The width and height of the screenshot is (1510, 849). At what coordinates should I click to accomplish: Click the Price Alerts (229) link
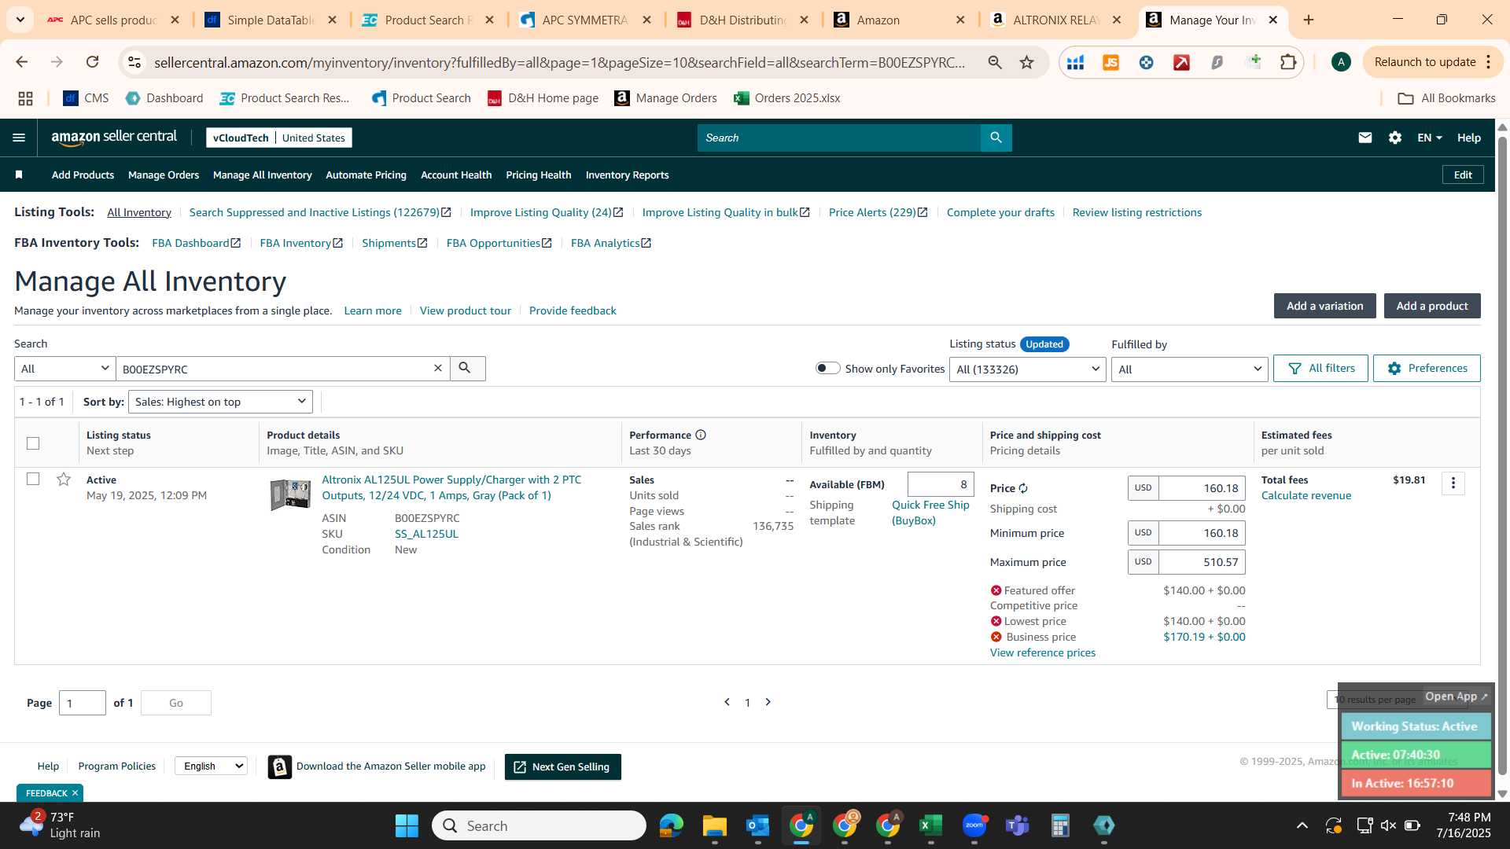(x=878, y=212)
